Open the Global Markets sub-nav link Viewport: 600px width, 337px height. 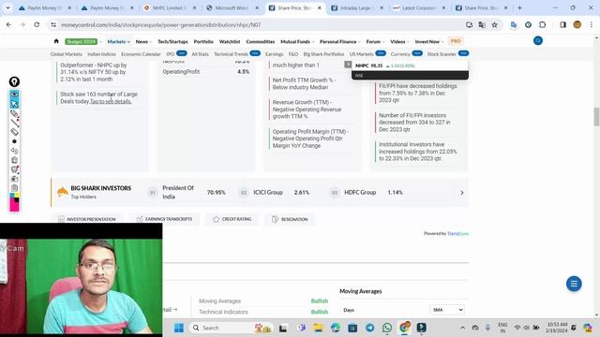click(67, 54)
